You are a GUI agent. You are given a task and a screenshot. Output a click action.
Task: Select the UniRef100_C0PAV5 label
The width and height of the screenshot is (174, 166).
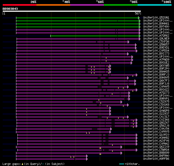156,87
